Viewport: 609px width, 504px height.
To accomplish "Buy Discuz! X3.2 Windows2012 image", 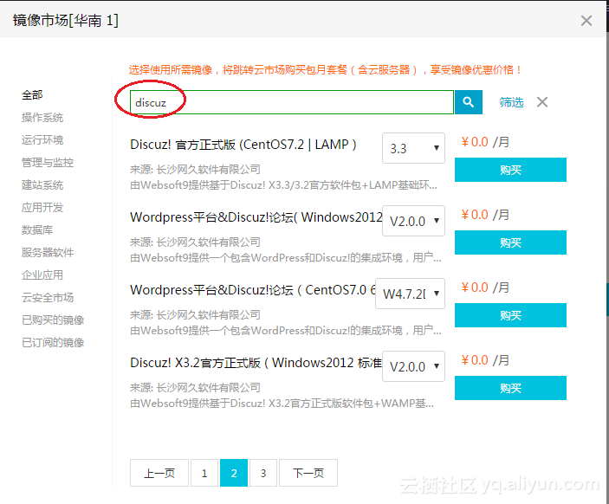I will coord(510,388).
